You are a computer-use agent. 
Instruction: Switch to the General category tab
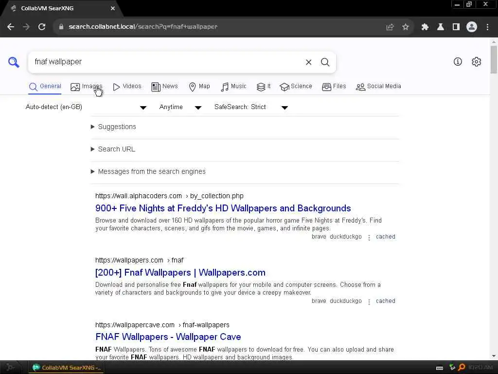[x=45, y=87]
